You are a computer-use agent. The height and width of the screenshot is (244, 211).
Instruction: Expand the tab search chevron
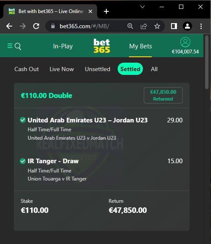(142, 7)
